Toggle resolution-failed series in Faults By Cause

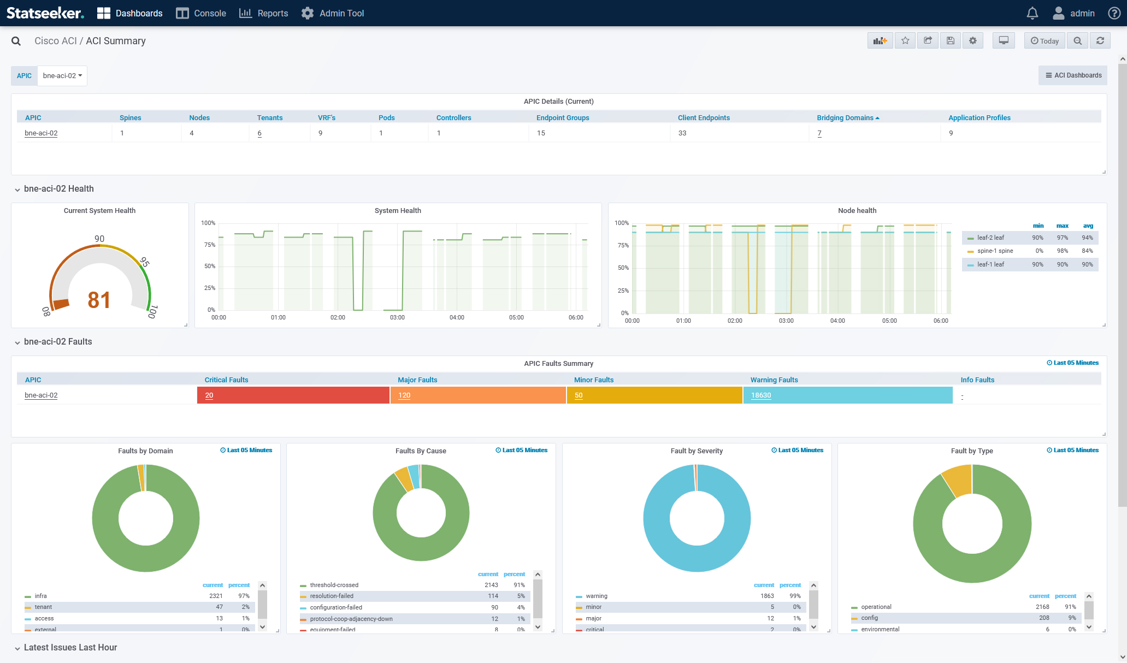(x=332, y=596)
